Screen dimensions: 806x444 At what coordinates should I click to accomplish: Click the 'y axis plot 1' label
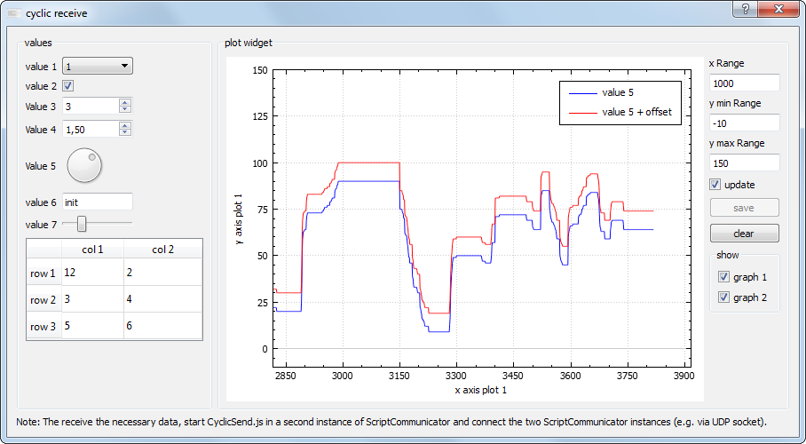[240, 218]
